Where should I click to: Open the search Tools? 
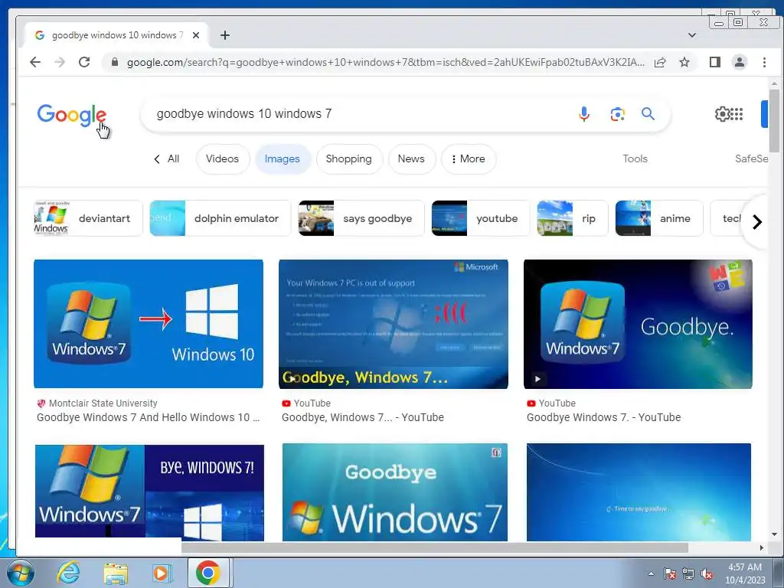[635, 159]
